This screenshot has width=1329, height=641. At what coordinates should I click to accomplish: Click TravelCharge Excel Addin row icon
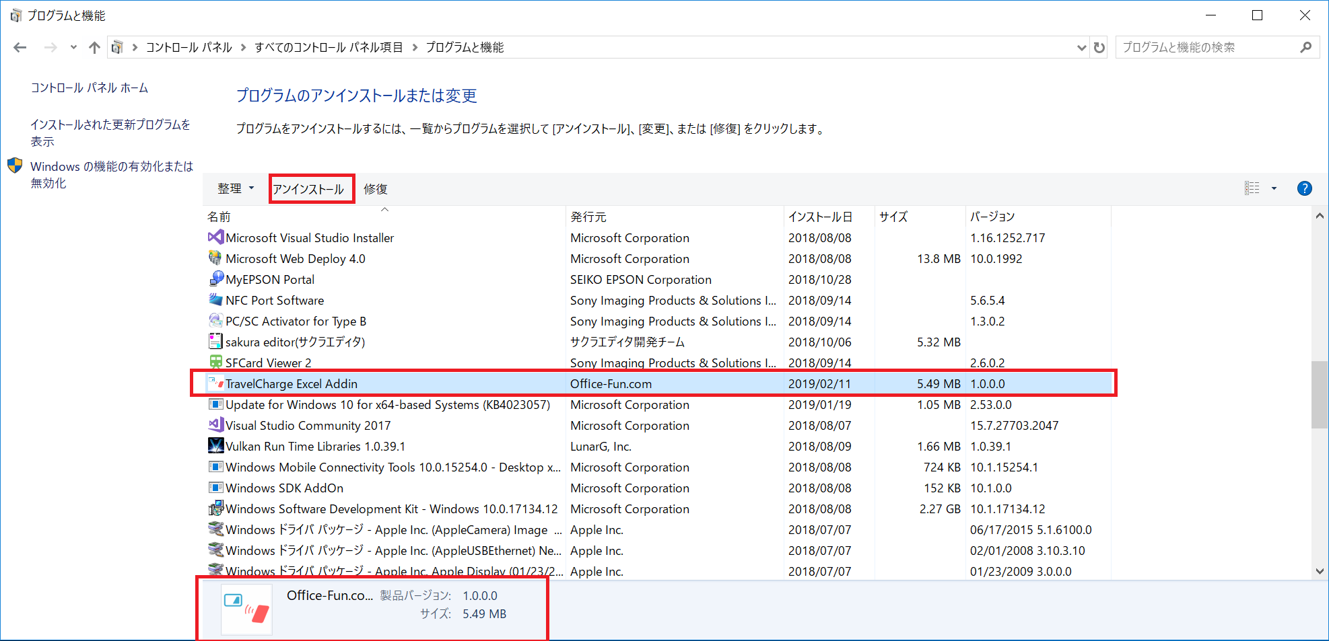pyautogui.click(x=215, y=383)
